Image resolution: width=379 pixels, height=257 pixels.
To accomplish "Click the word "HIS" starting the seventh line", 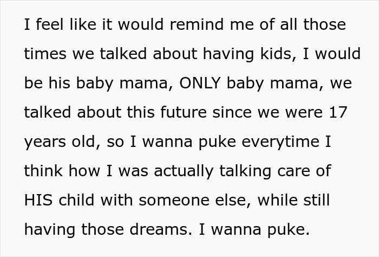I will pyautogui.click(x=38, y=200).
